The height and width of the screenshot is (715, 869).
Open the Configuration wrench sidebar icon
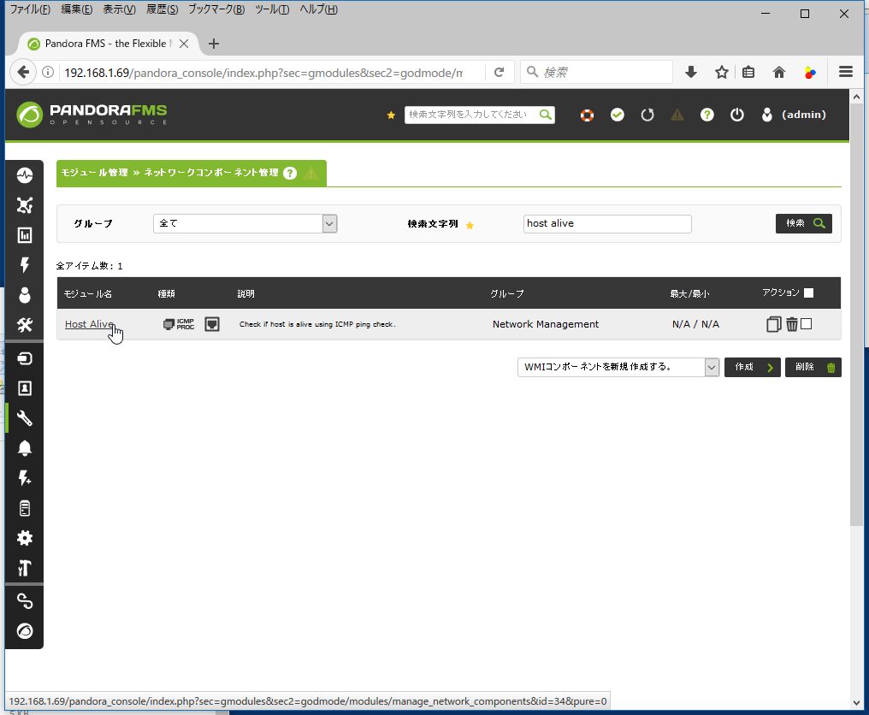pyautogui.click(x=25, y=418)
